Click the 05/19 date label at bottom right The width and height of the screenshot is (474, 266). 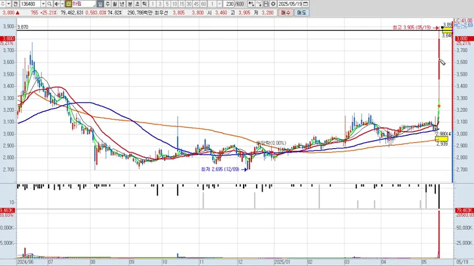point(461,262)
